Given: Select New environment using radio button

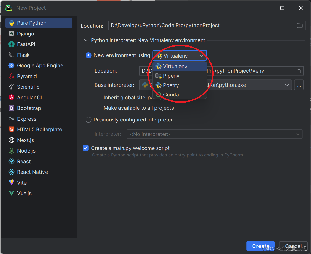Looking at the screenshot, I should pos(88,55).
